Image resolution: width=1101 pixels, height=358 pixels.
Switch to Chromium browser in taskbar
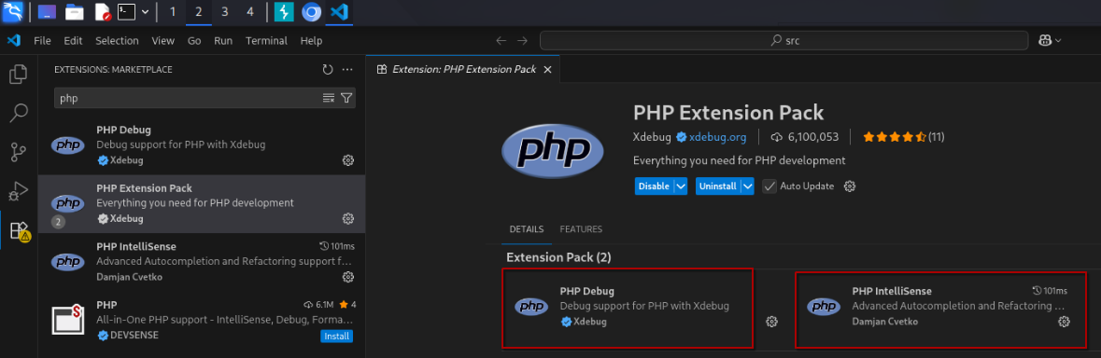coord(312,12)
